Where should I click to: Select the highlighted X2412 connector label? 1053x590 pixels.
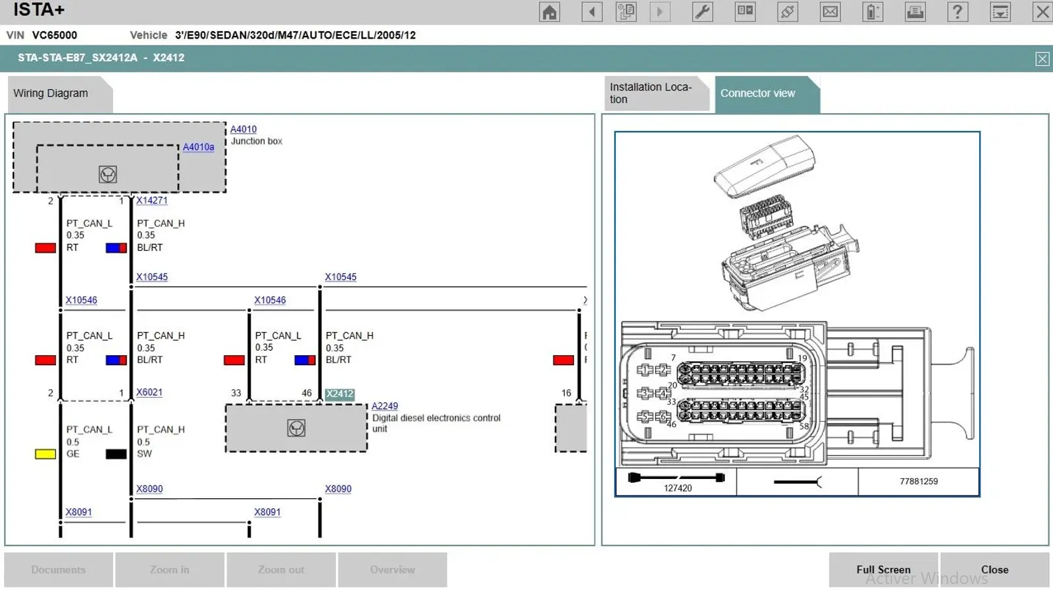(340, 394)
